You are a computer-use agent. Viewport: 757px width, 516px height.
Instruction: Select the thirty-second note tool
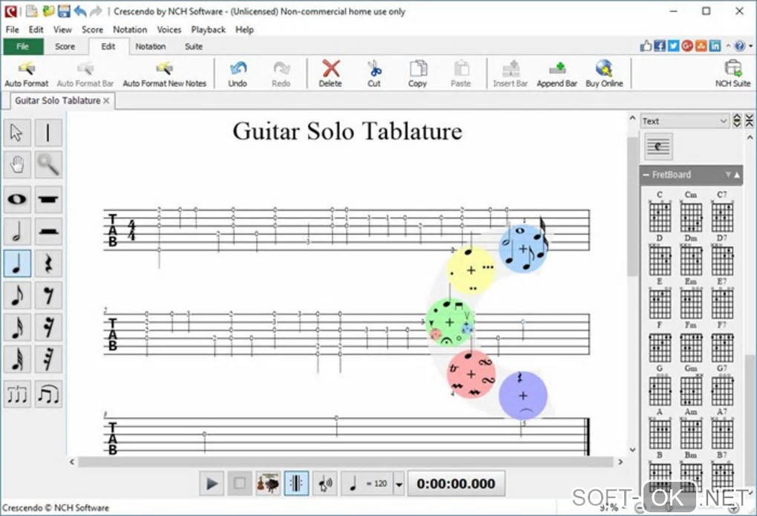coord(17,359)
